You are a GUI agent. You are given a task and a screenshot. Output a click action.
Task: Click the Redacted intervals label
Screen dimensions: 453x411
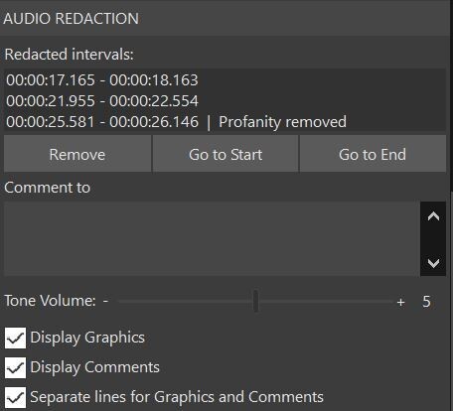[x=69, y=55]
